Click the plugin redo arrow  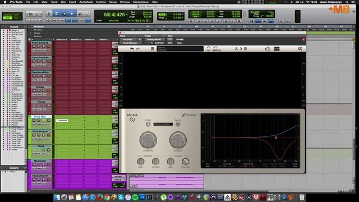click(x=138, y=49)
